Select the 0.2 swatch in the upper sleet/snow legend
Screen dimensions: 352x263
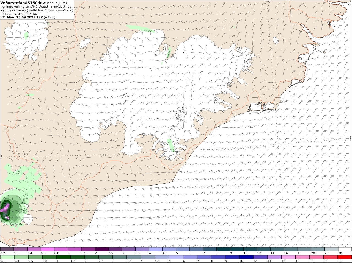(x=7, y=249)
